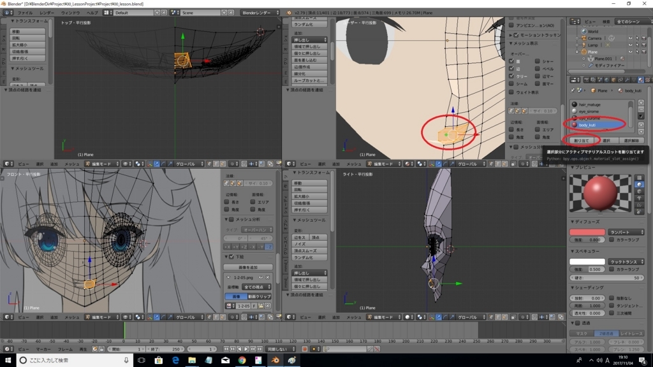Click the red record auto-keyframe button
This screenshot has width=653, height=367.
coord(305,349)
